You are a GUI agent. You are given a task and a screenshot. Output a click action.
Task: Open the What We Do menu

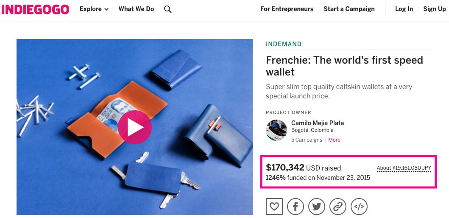coord(136,9)
